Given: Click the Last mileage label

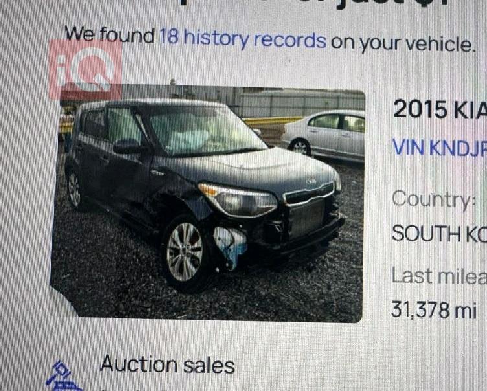Looking at the screenshot, I should tap(438, 276).
